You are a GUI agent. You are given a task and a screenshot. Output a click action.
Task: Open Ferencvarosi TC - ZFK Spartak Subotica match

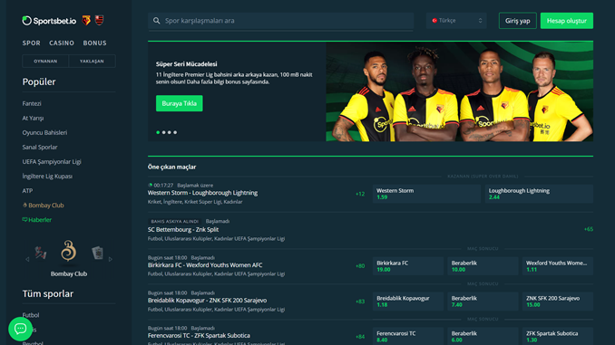[x=199, y=336]
